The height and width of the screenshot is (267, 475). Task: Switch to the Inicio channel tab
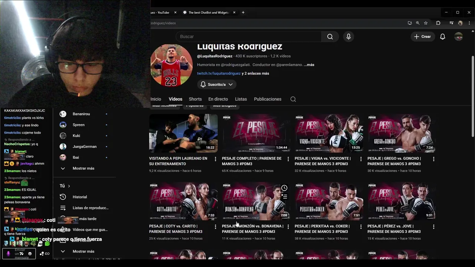(156, 99)
